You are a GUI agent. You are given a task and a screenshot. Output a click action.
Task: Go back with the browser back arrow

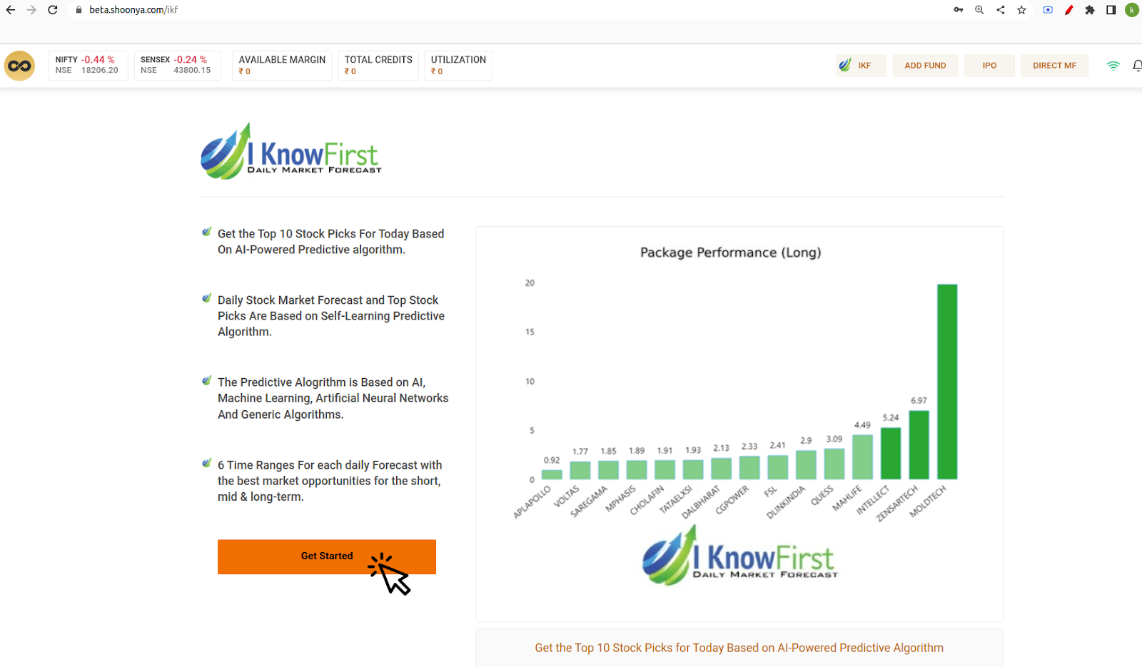pos(11,10)
